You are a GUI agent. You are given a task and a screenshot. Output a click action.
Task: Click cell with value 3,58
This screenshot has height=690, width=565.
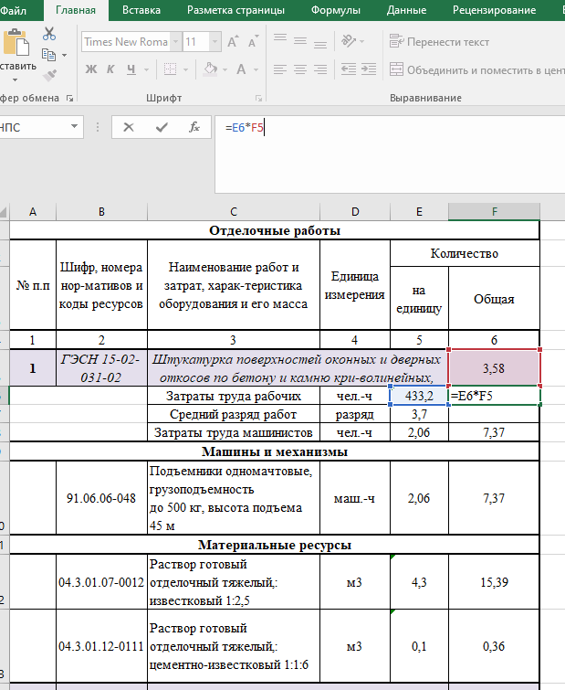click(x=494, y=368)
